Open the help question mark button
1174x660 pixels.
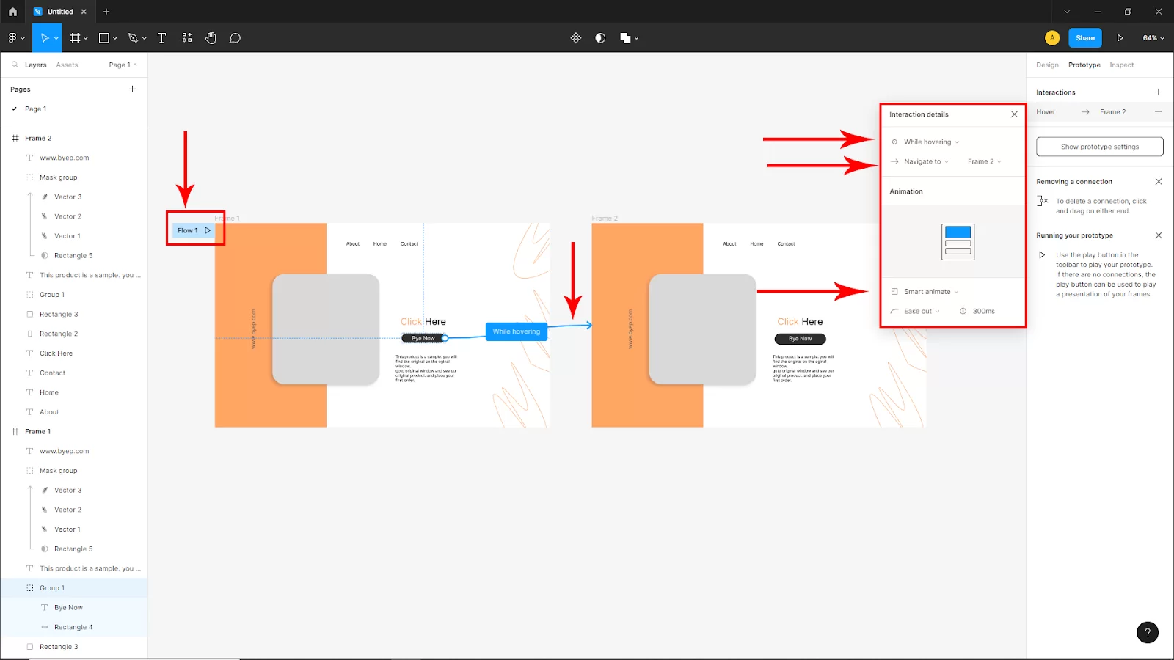[x=1148, y=632]
